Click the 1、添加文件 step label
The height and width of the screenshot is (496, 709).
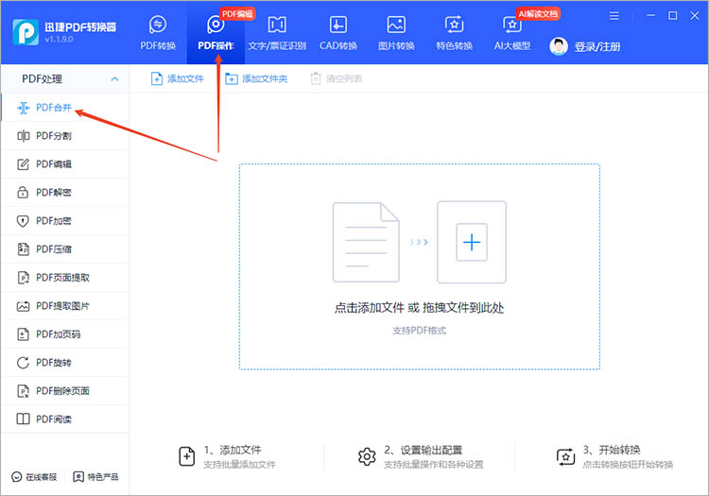233,450
